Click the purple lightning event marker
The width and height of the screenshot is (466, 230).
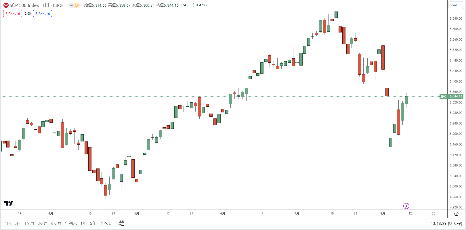click(x=406, y=206)
